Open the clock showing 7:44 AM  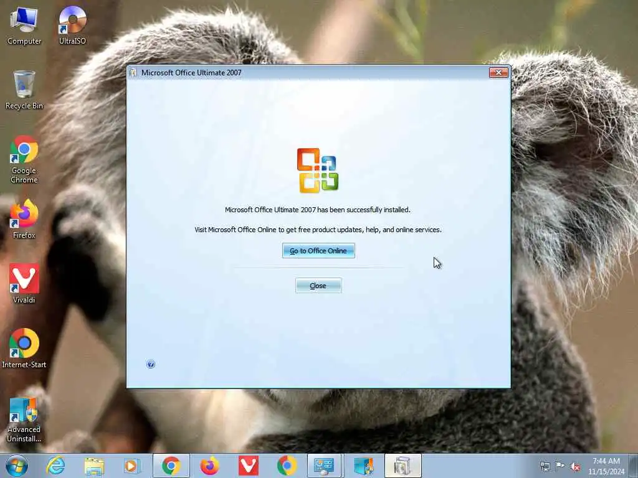click(x=606, y=466)
